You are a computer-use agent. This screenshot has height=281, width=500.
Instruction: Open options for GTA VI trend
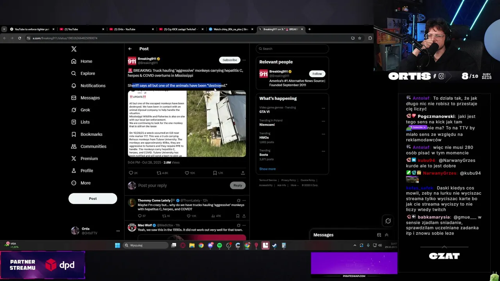[x=323, y=108]
